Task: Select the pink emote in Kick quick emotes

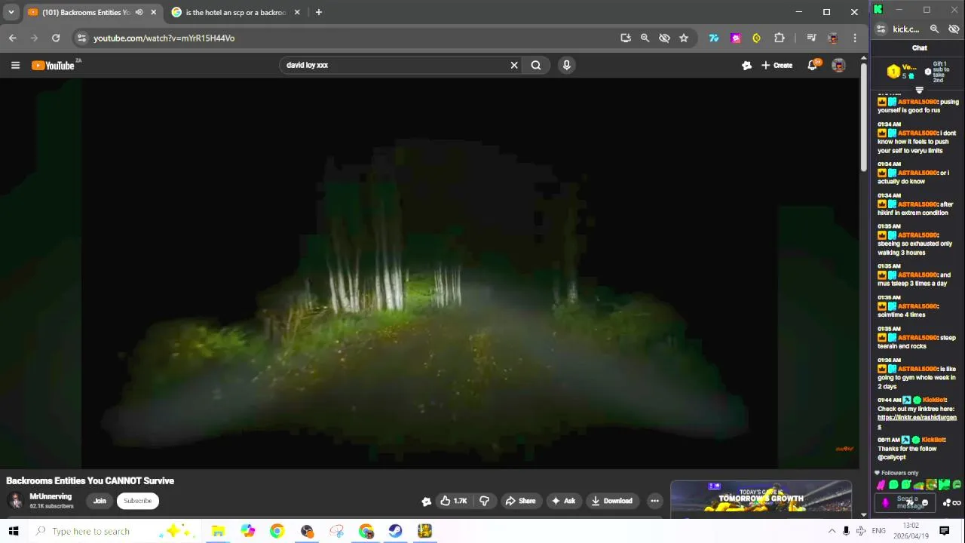Action: (x=881, y=485)
